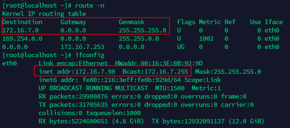Click the 'ifconfig' command text
290x128 pixels.
pos(90,55)
